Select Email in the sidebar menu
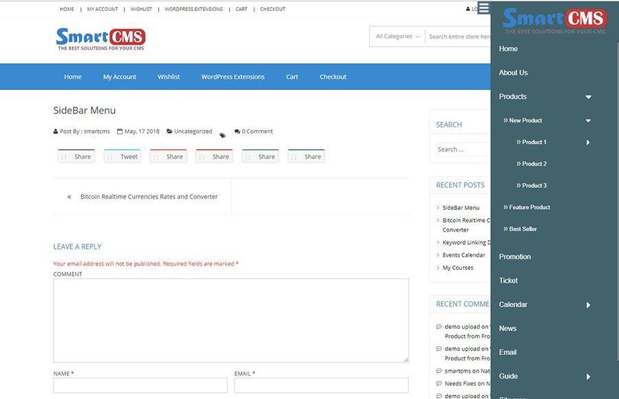Screen dimensions: 619x399 [x=508, y=352]
